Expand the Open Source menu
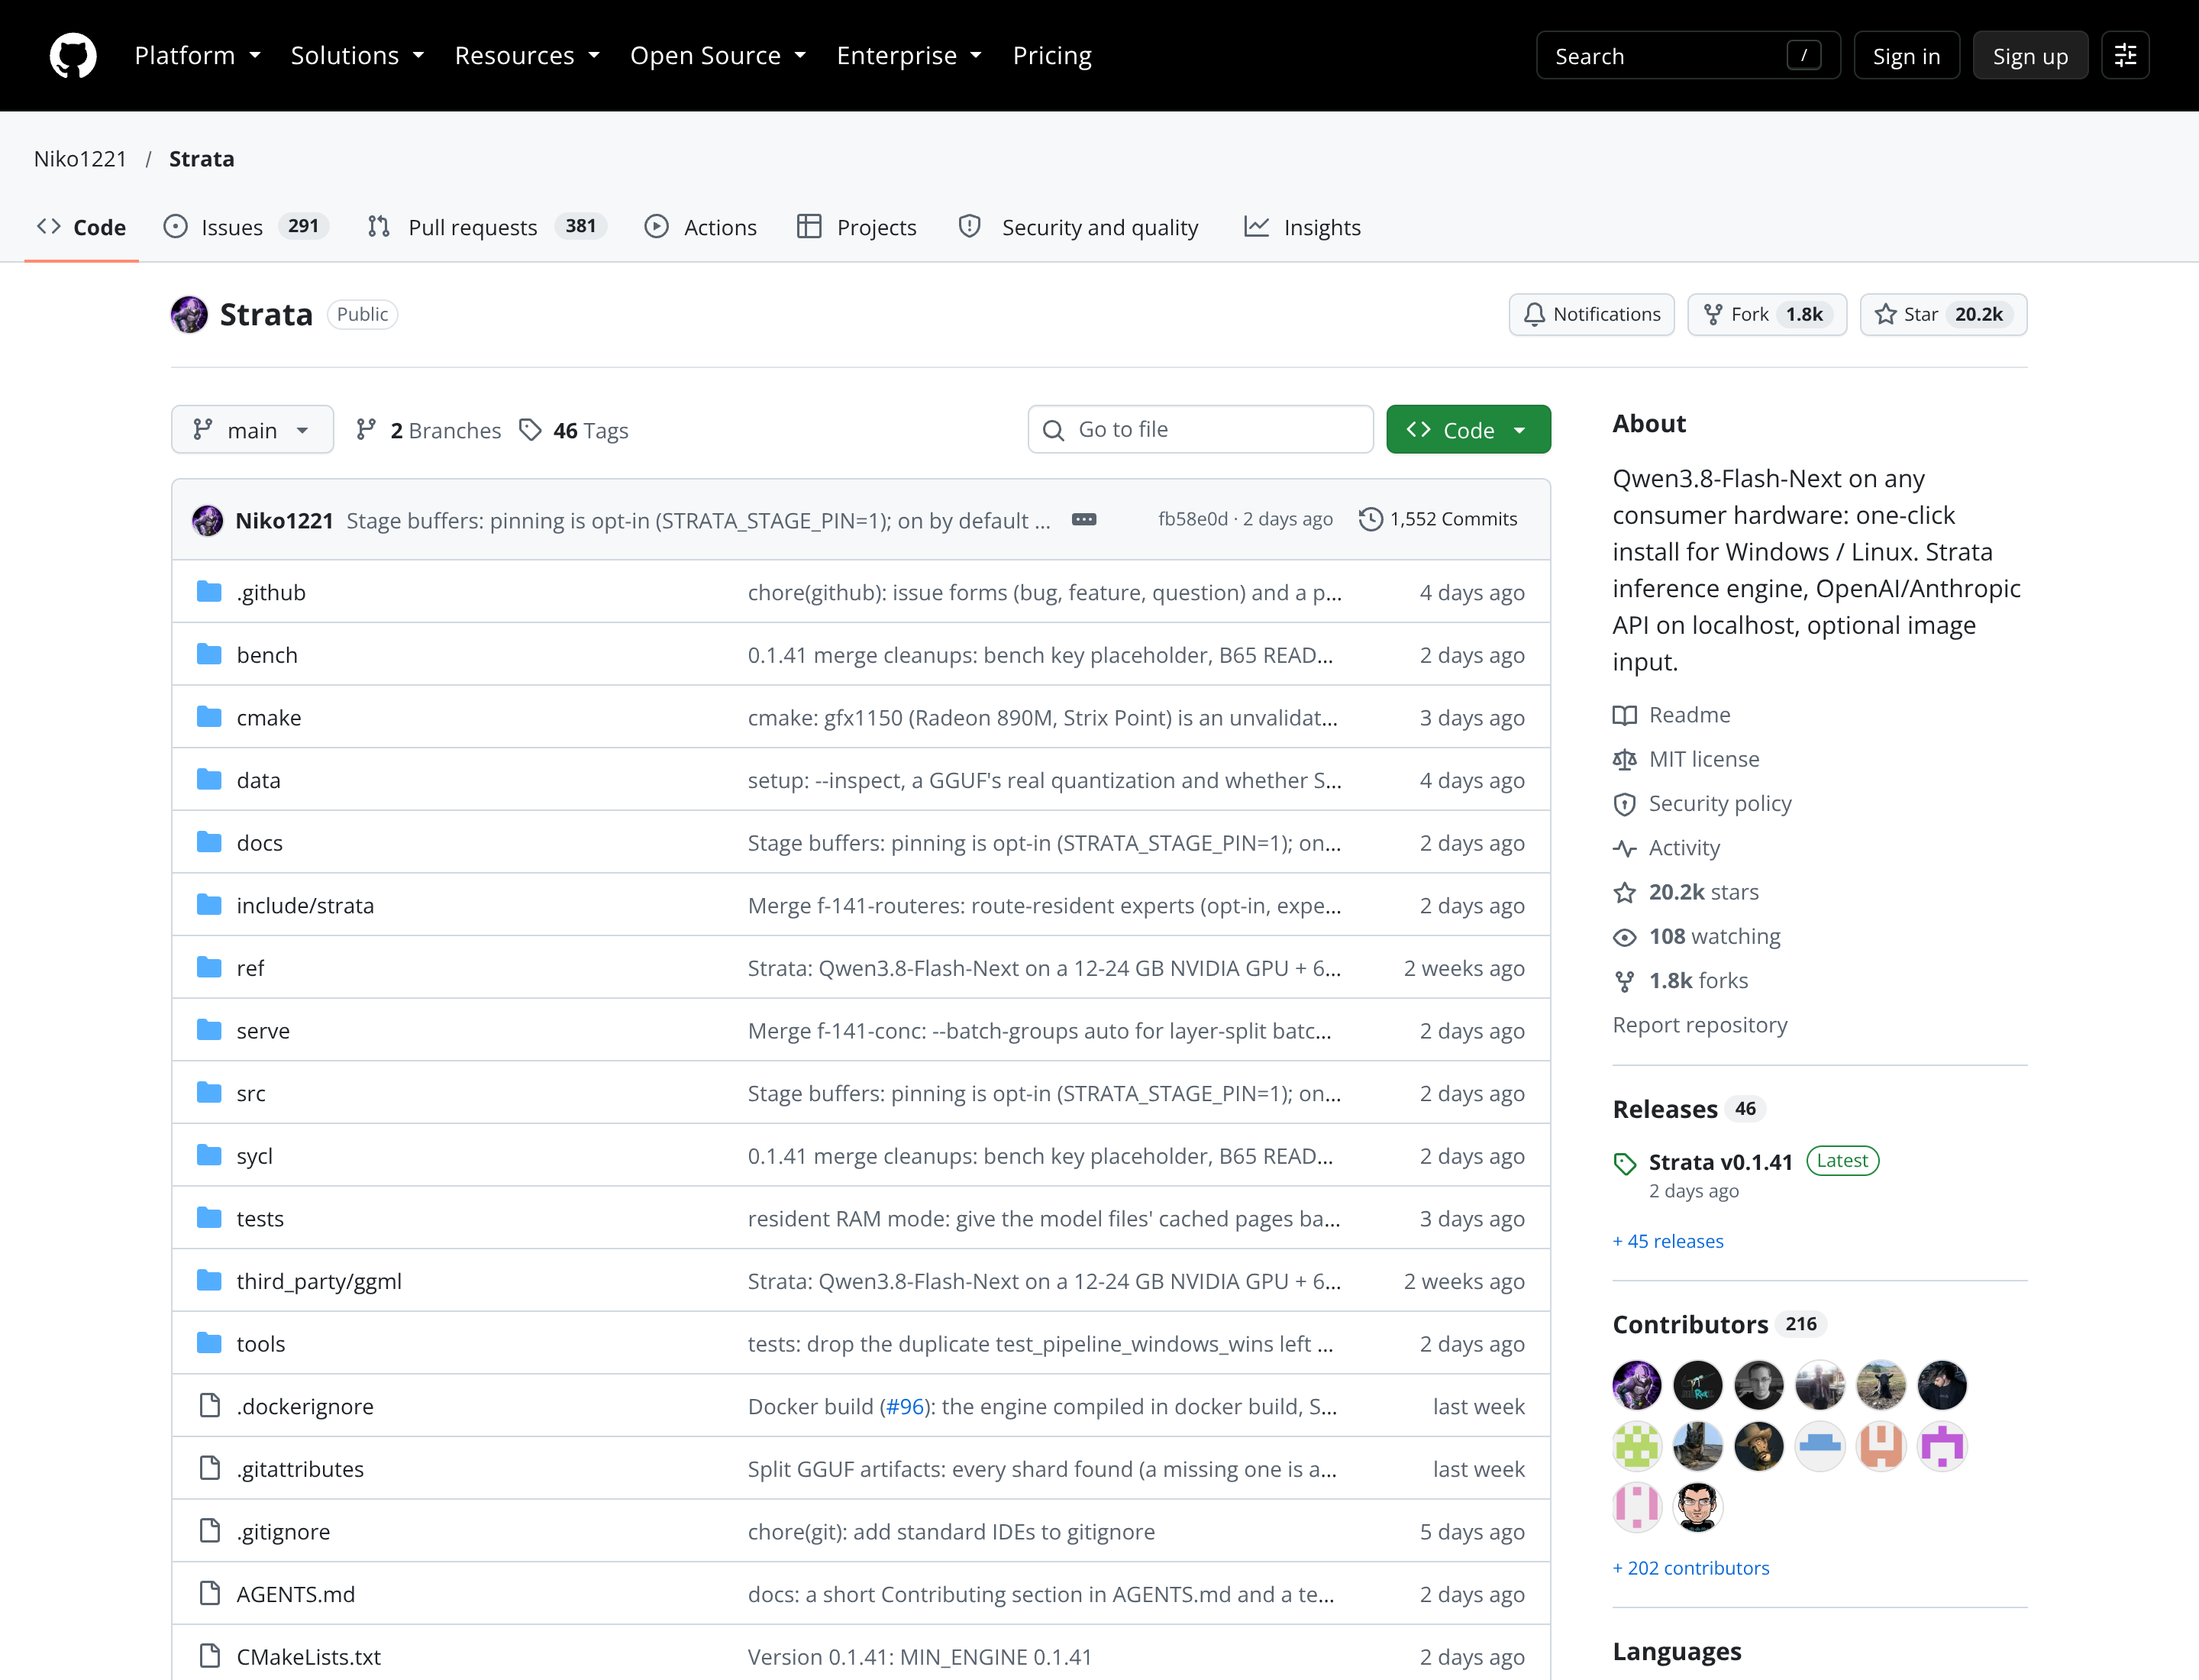Screen dimensions: 2199x1680 click(x=718, y=55)
